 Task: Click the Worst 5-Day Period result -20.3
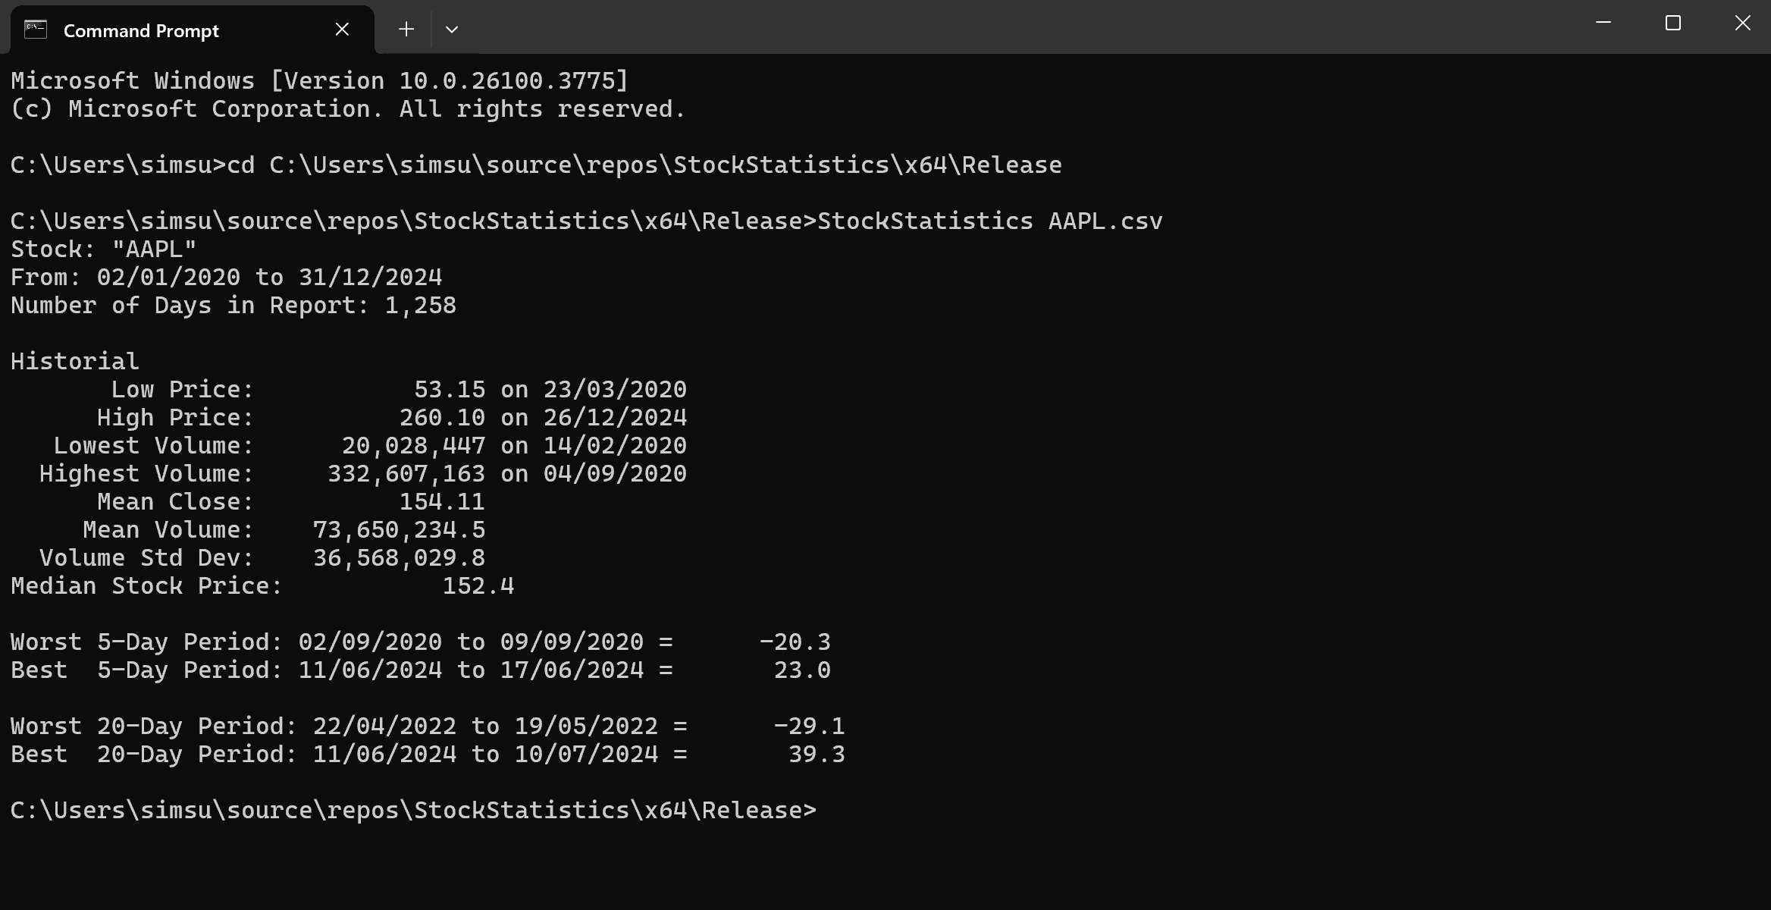[795, 642]
